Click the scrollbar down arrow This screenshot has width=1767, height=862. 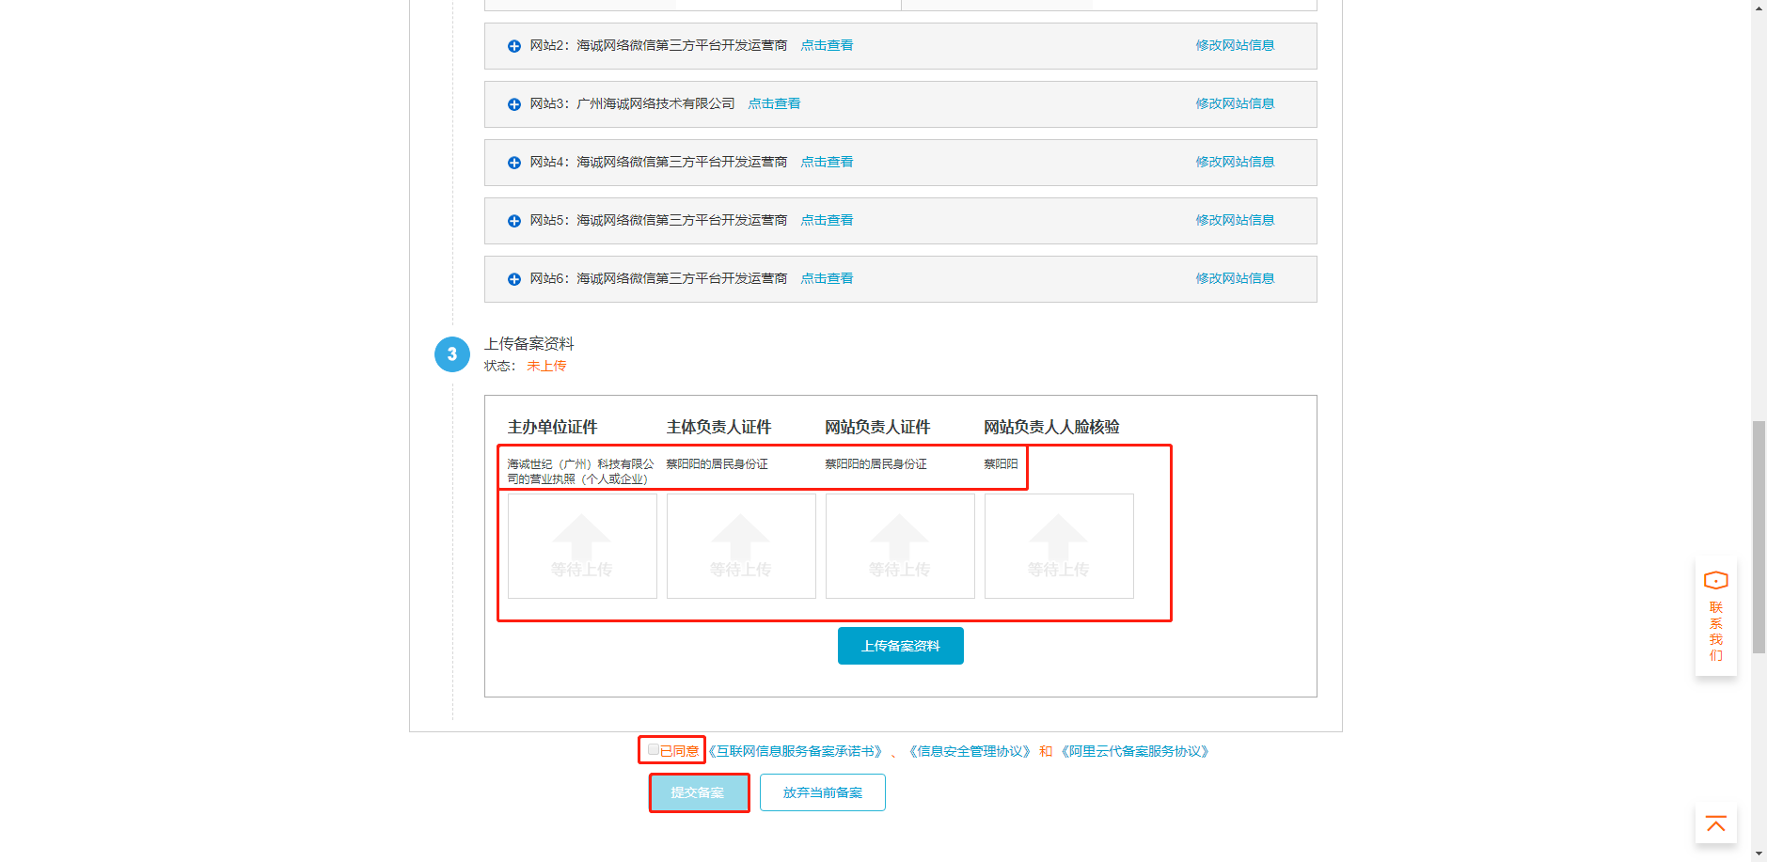pos(1759,854)
